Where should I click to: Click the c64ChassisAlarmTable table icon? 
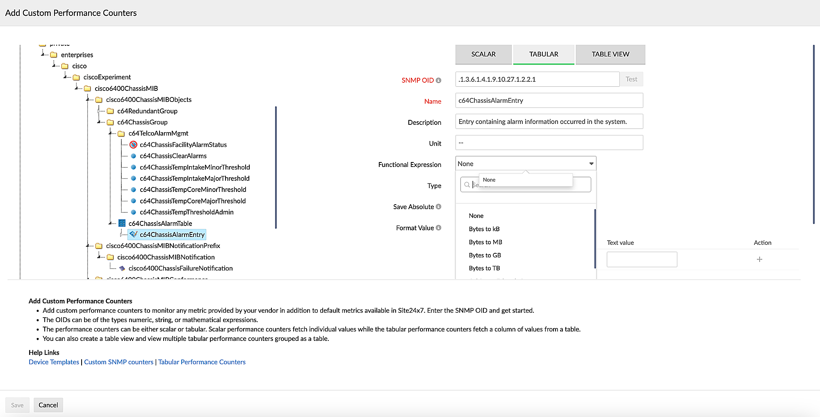tap(122, 223)
